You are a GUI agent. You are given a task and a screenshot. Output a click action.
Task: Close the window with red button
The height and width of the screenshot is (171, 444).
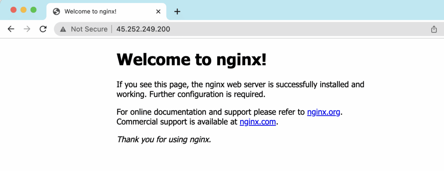pos(14,10)
